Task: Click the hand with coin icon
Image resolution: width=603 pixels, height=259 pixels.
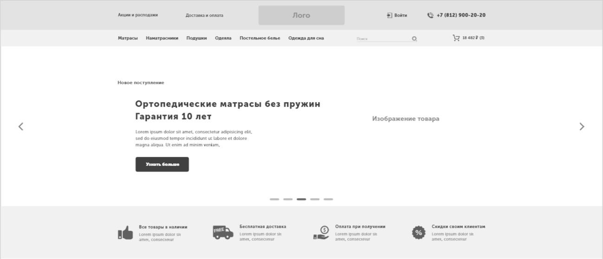Action: pos(321,233)
